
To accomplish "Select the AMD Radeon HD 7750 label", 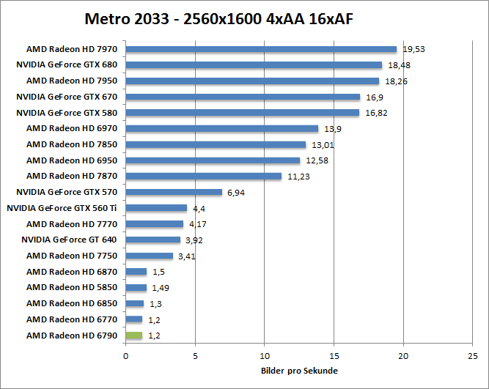I will coord(72,256).
